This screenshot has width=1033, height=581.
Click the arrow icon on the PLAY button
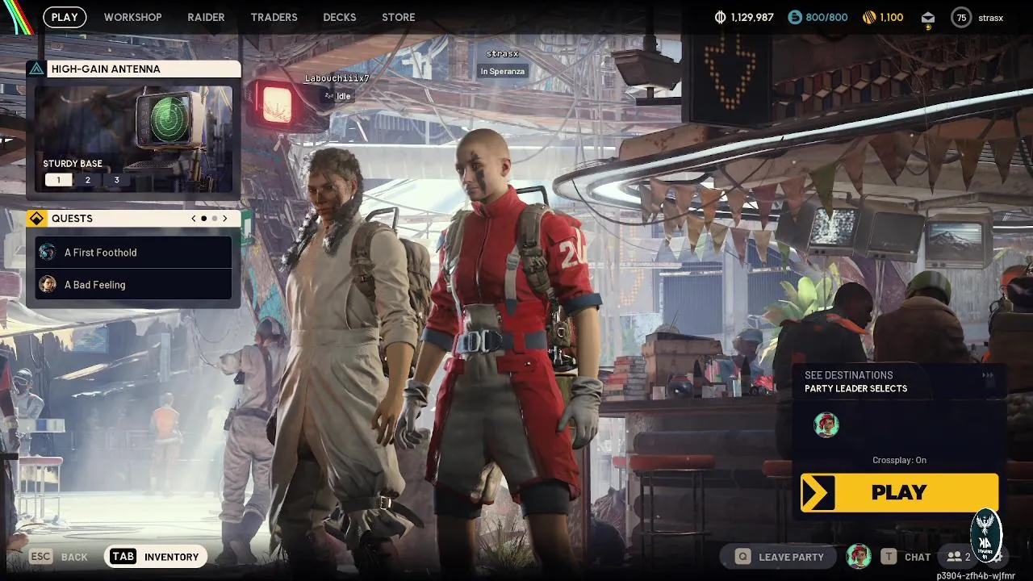click(818, 492)
